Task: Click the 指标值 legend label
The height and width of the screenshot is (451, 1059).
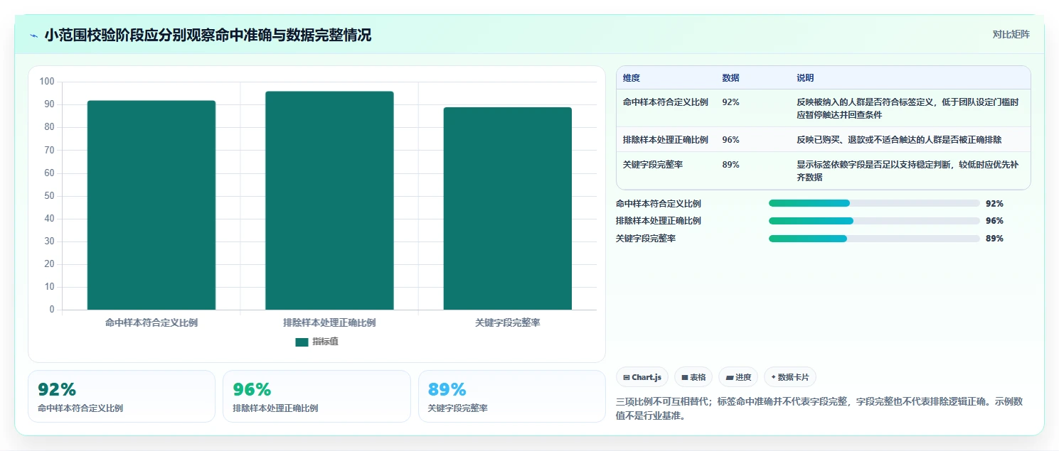Action: (x=326, y=342)
